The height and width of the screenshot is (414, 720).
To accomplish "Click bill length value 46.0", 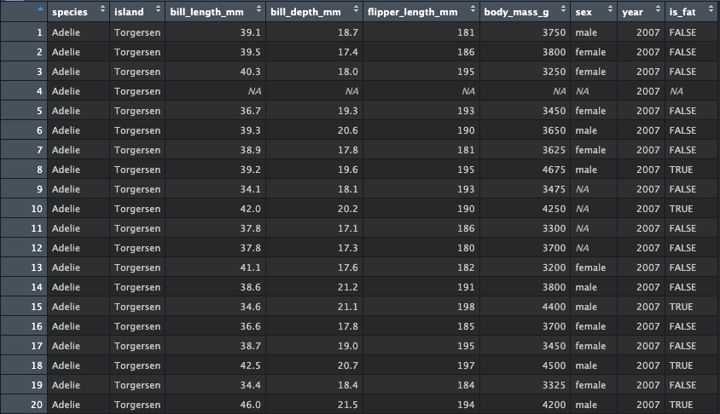I will pos(250,405).
